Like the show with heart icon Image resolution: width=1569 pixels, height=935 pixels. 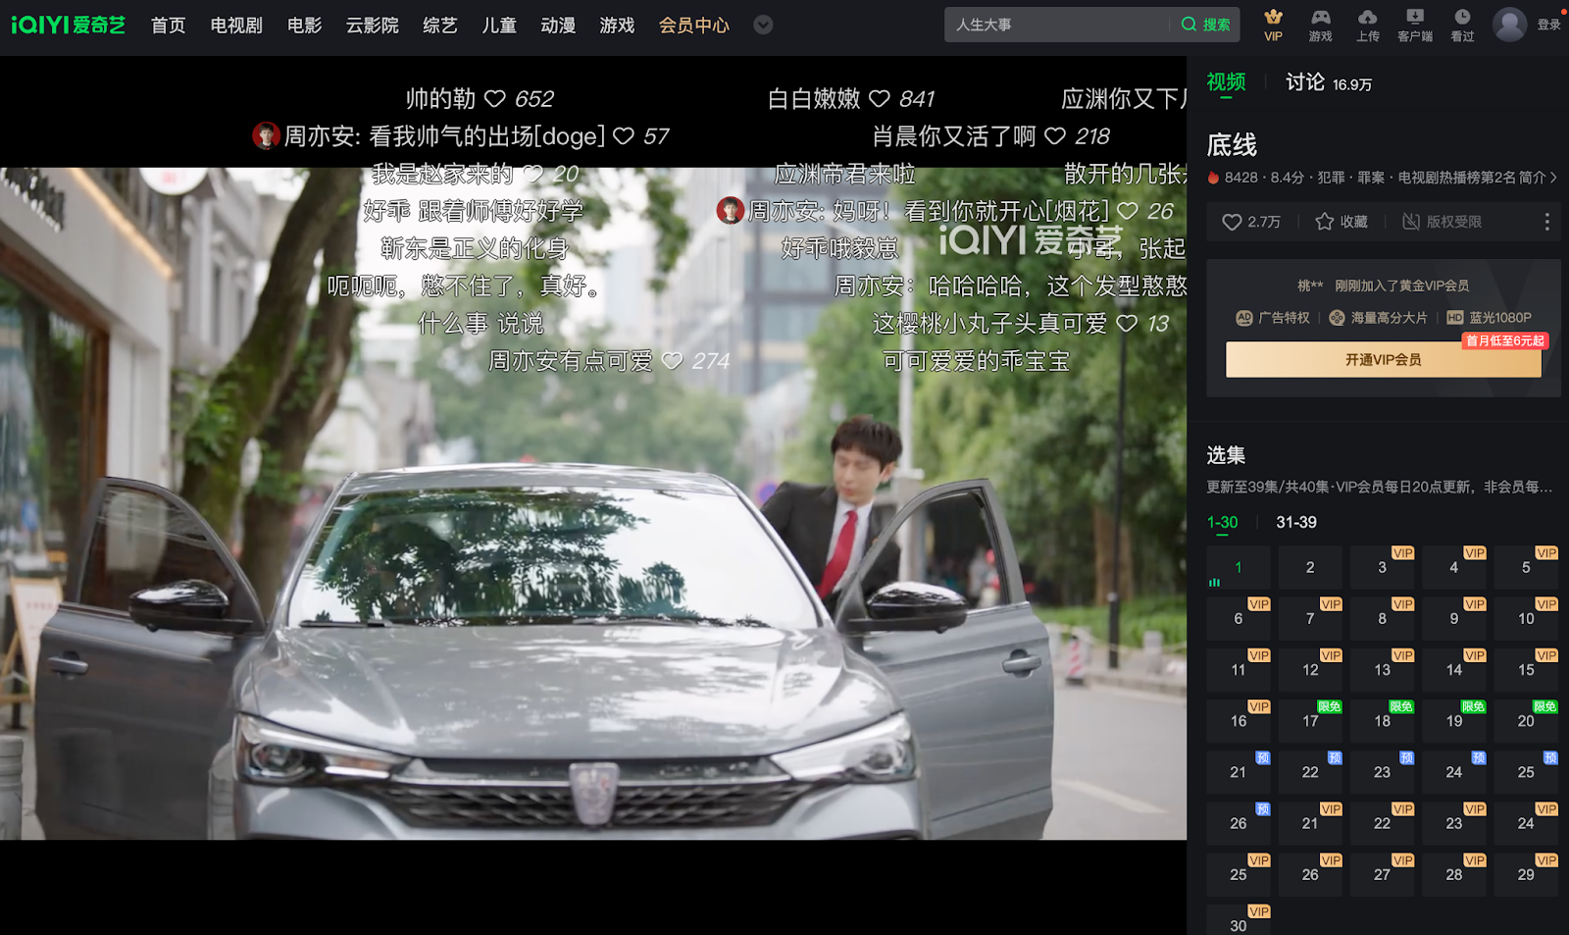tap(1232, 222)
